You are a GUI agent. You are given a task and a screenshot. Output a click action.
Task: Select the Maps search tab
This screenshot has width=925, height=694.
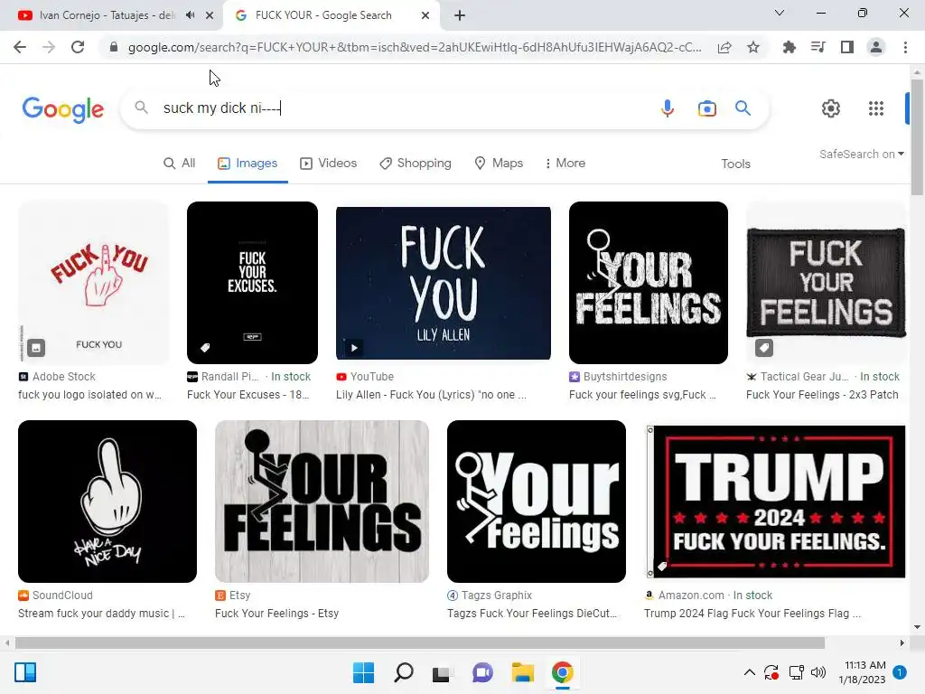coord(499,164)
